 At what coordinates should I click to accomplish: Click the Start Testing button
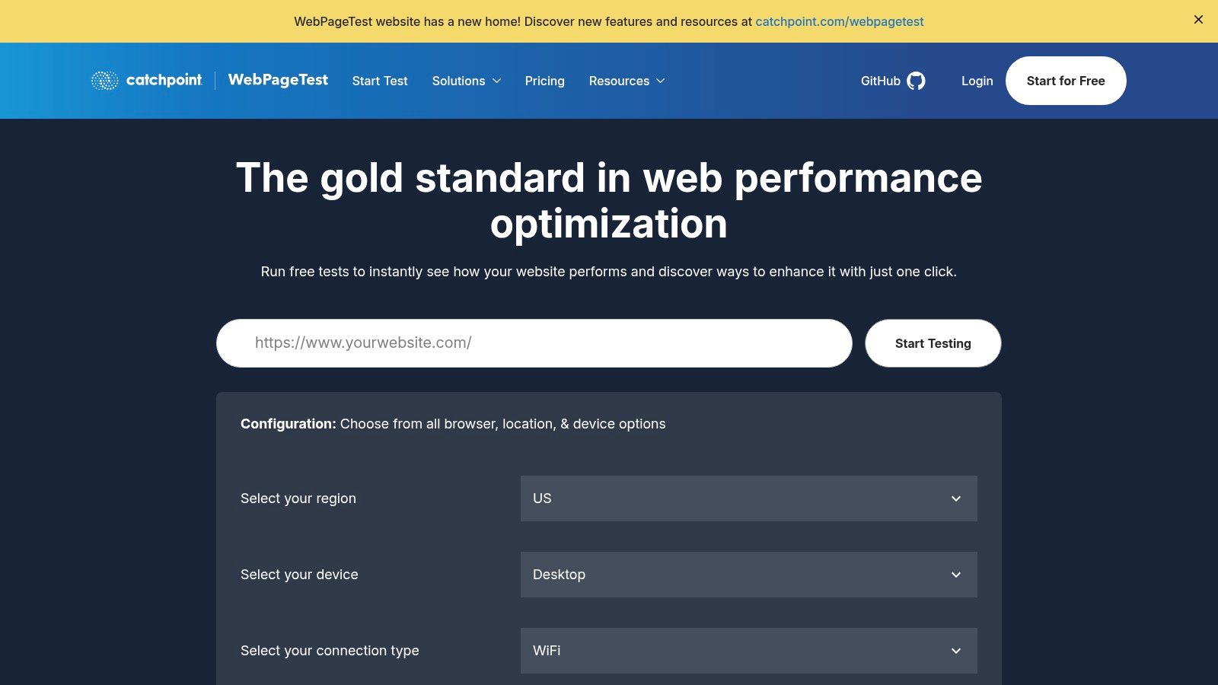coord(933,343)
